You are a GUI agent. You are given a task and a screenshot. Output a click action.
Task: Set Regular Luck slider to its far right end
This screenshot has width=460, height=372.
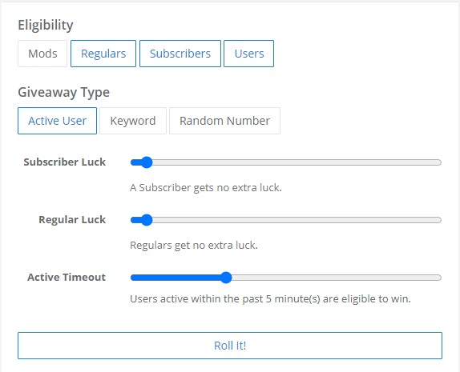click(439, 220)
